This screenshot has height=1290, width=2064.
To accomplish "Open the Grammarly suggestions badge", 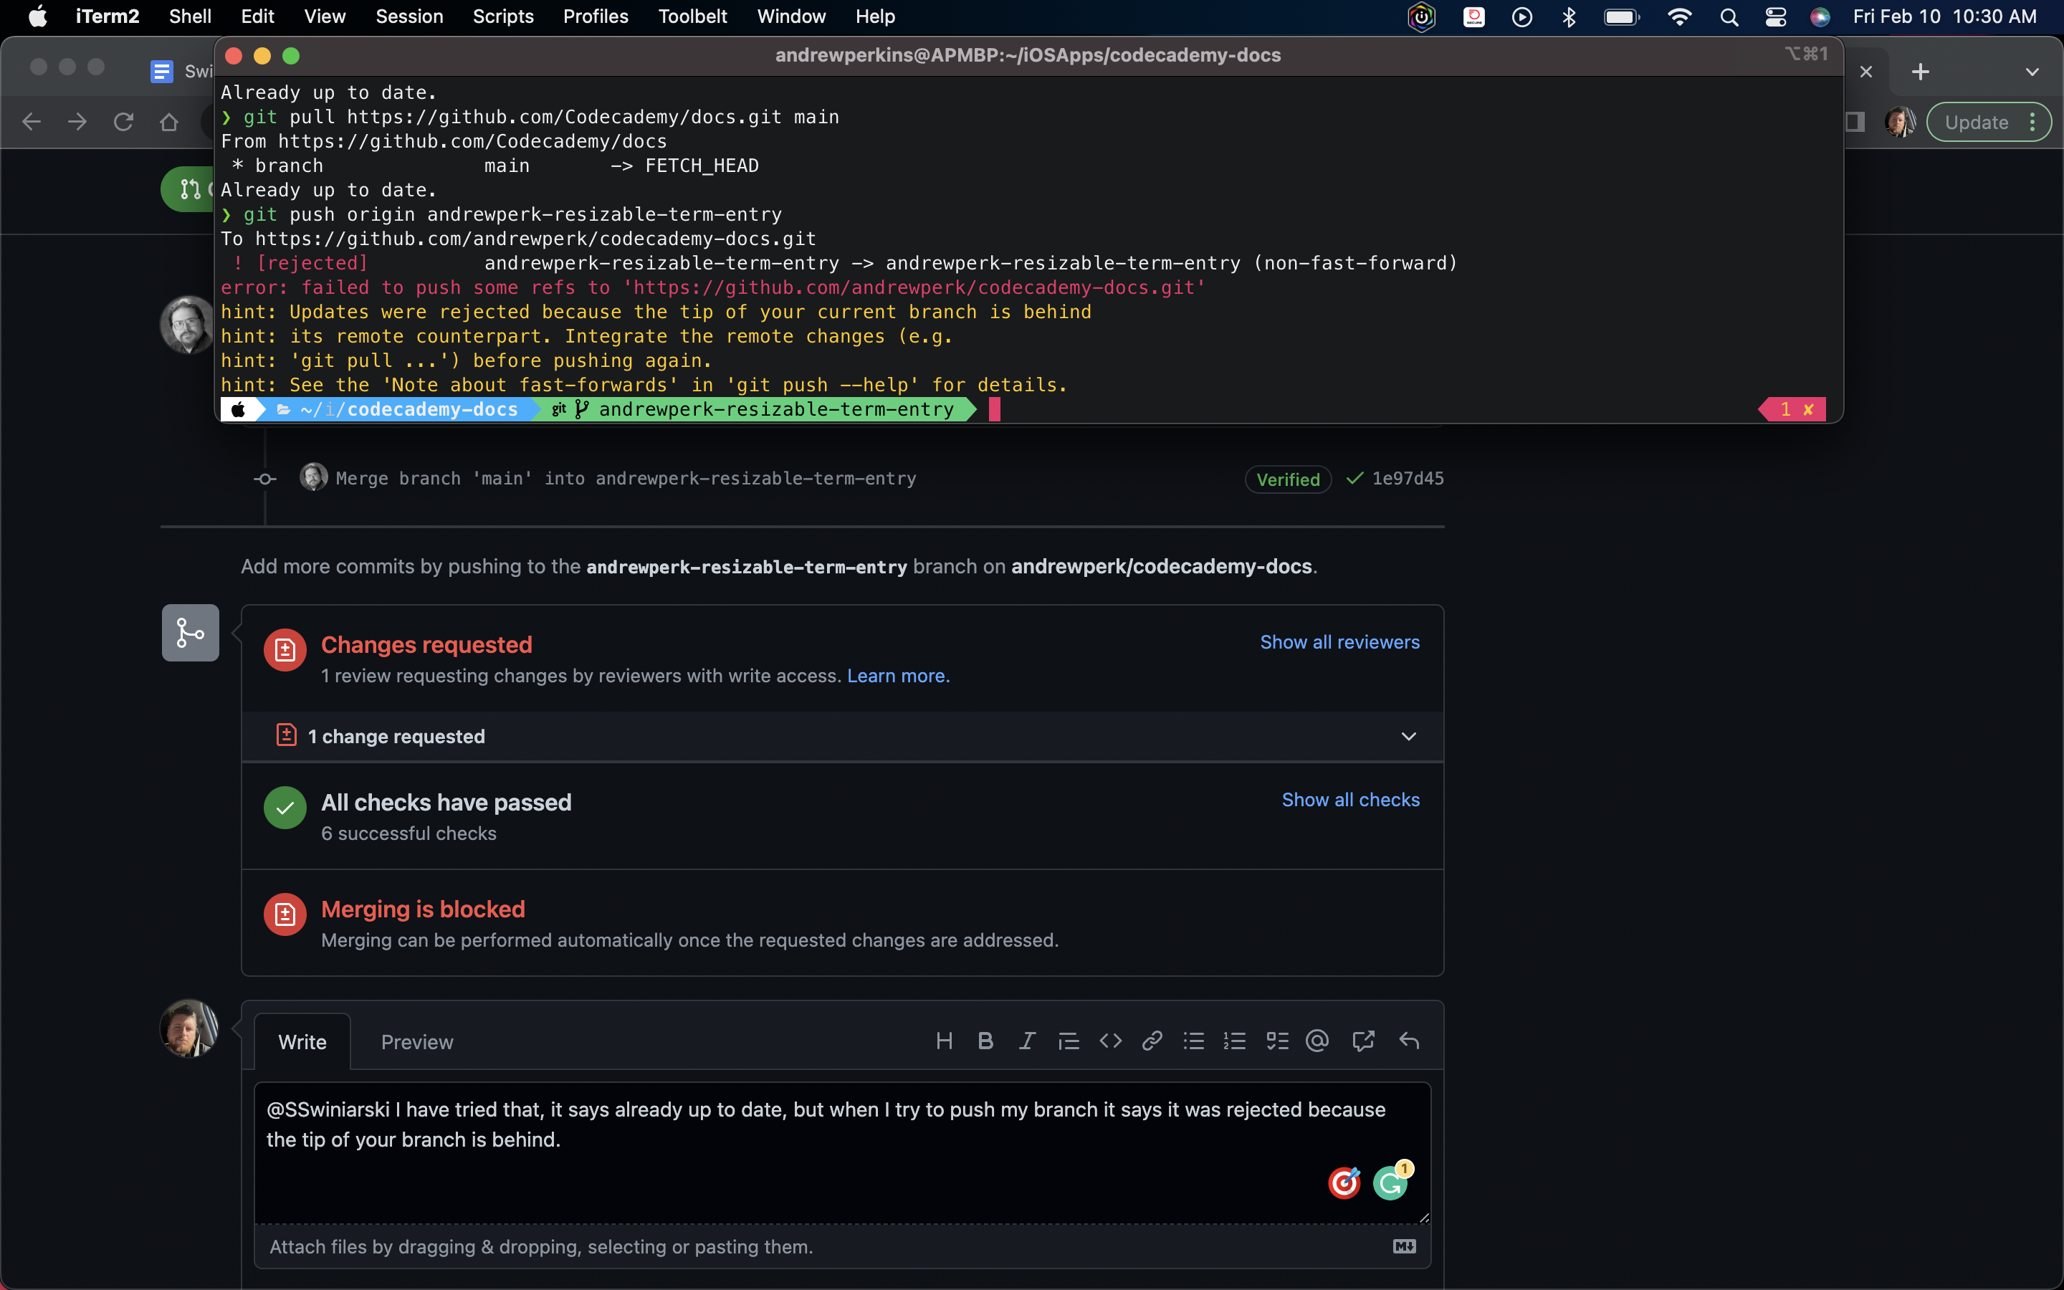I will coord(1392,1182).
